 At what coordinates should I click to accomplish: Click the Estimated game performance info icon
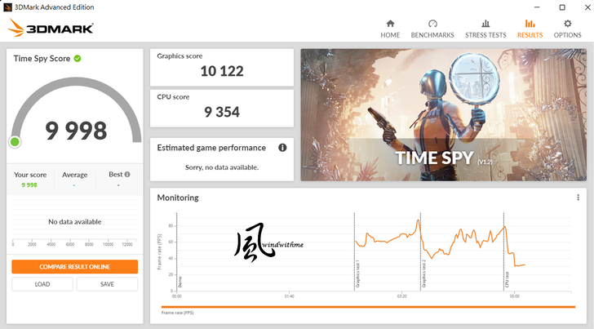(282, 148)
